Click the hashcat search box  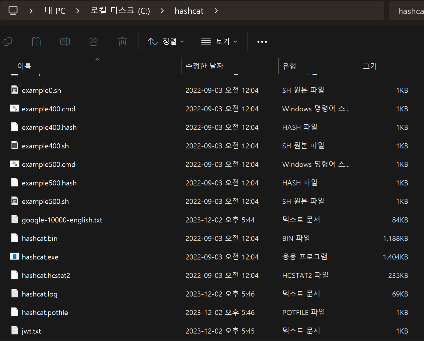(x=407, y=11)
